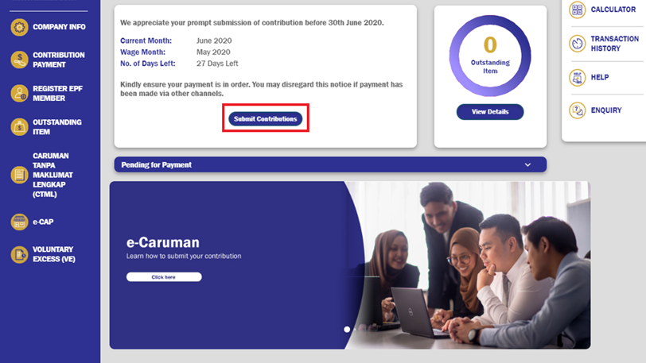
Task: Open the Voluntary Excess (VE) icon
Action: (x=19, y=254)
